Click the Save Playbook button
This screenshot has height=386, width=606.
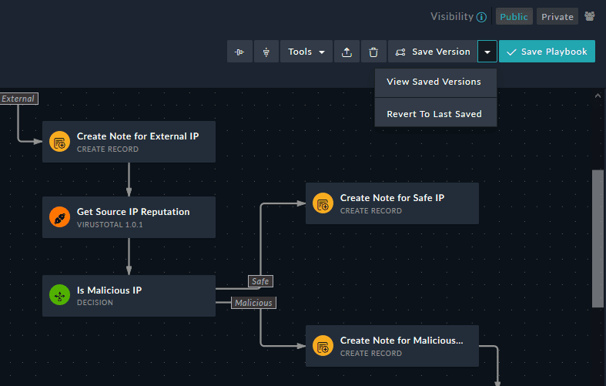point(547,52)
